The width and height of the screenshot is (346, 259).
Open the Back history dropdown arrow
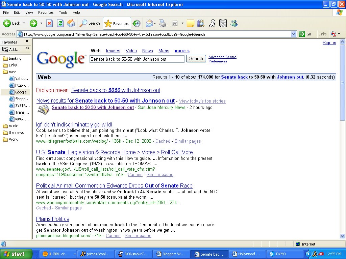24,23
